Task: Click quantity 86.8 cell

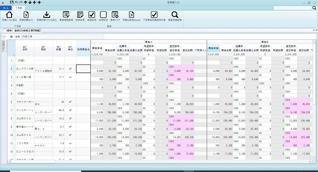Action: [59, 110]
